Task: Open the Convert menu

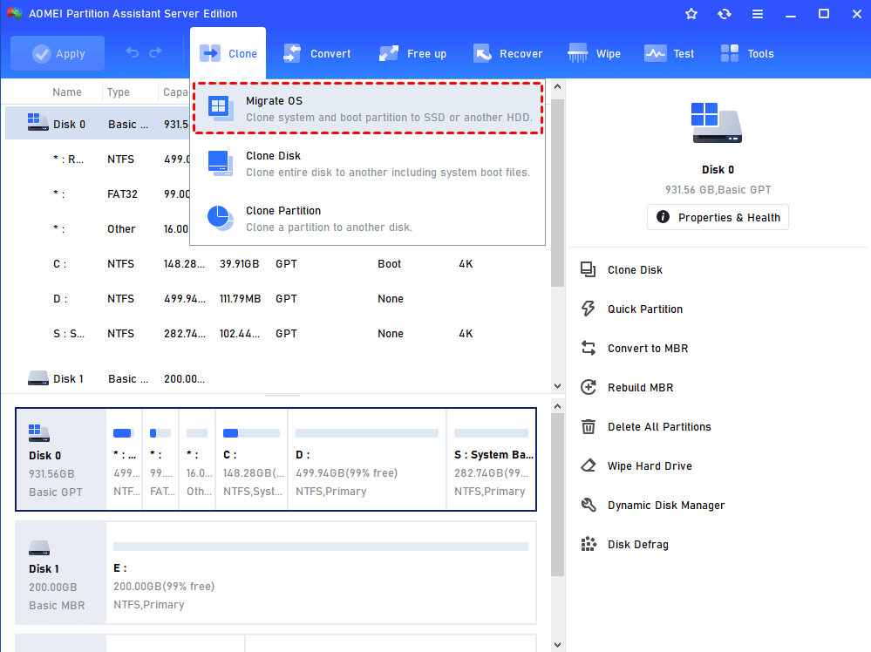Action: pyautogui.click(x=316, y=53)
